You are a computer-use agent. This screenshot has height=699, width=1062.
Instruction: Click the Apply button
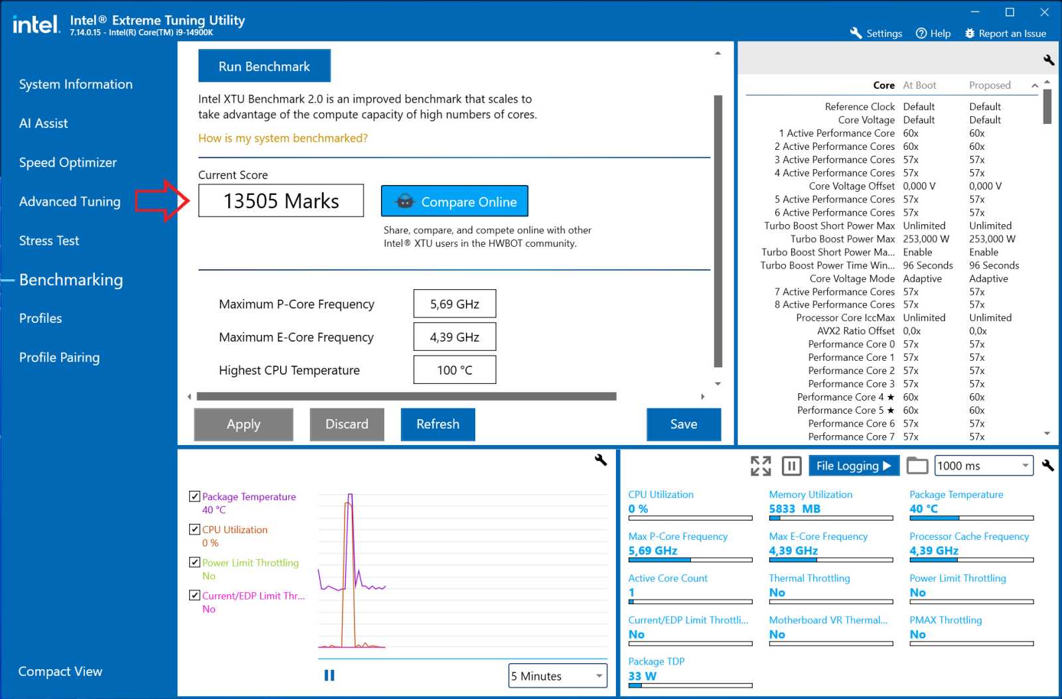click(x=244, y=424)
